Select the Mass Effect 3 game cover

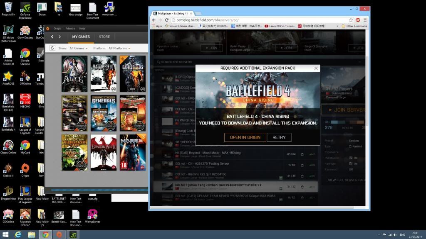[x=133, y=153]
